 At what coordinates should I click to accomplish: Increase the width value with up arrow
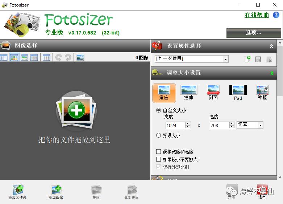coord(188,124)
